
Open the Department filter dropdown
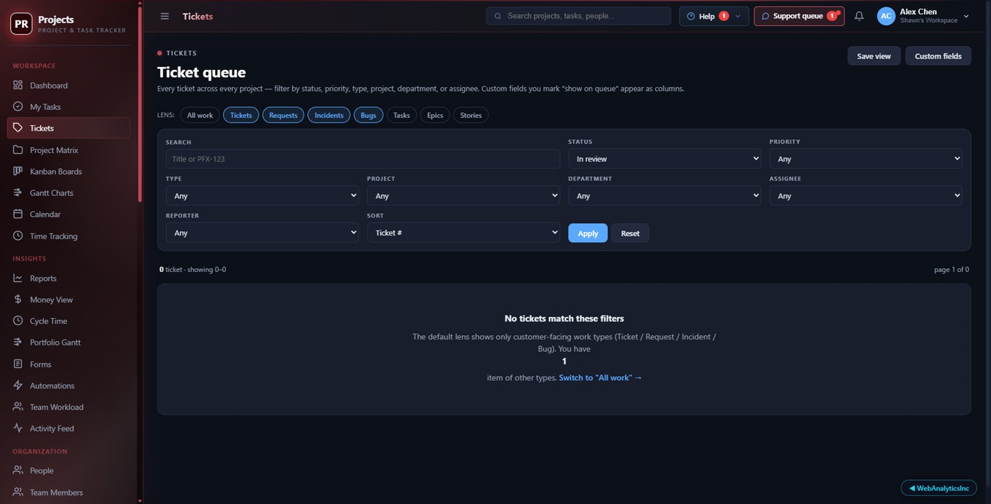tap(665, 195)
